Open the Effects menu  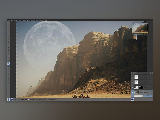pyautogui.click(x=33, y=20)
